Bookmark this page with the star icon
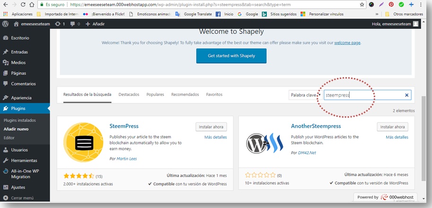Image resolution: width=432 pixels, height=208 pixels. [x=362, y=5]
